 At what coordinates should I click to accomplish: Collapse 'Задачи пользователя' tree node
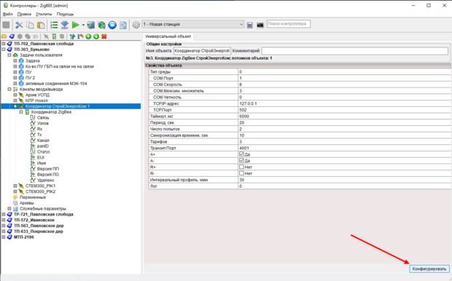point(9,55)
